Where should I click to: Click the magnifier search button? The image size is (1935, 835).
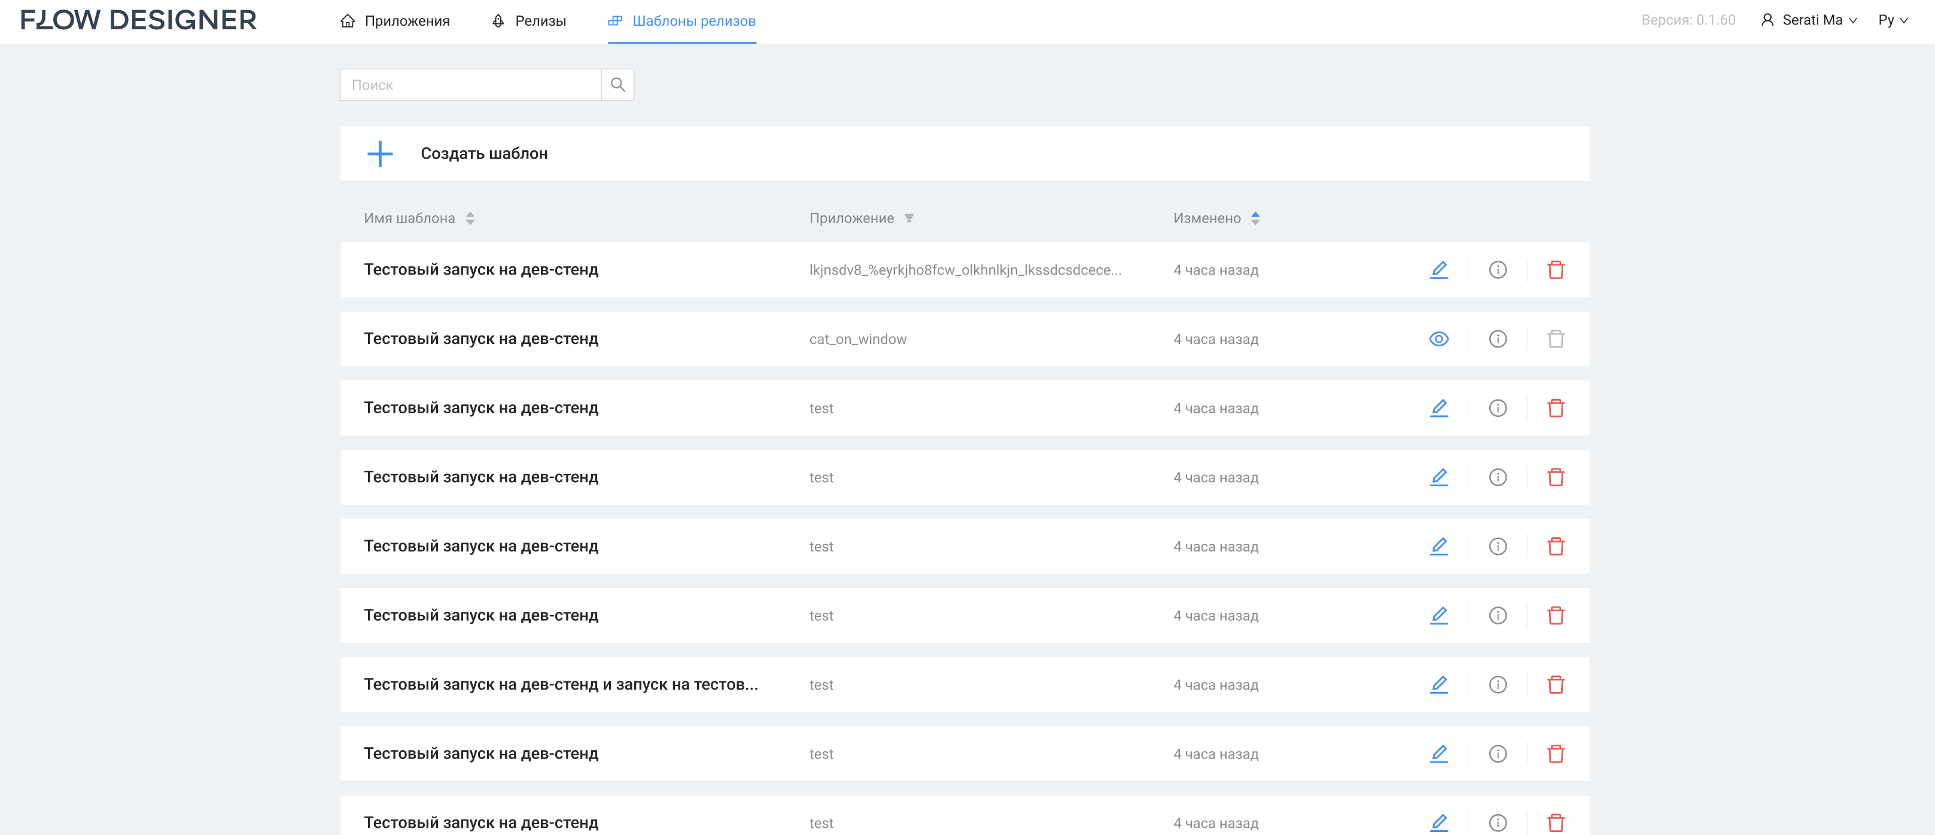617,85
